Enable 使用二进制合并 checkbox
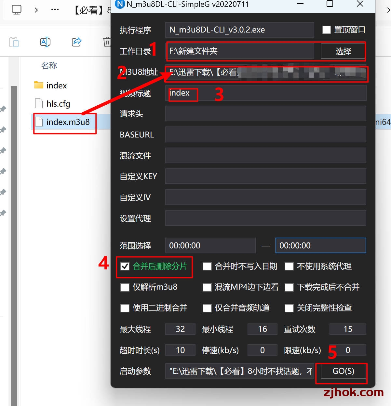The image size is (391, 406). pos(125,308)
